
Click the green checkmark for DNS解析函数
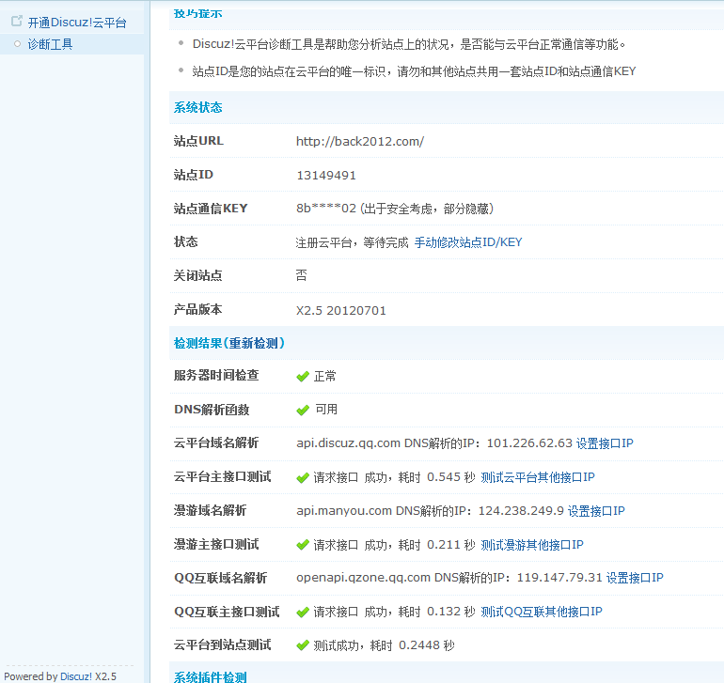(x=303, y=410)
